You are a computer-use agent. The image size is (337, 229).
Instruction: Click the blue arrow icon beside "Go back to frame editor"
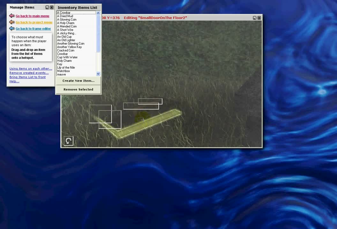tap(11, 29)
